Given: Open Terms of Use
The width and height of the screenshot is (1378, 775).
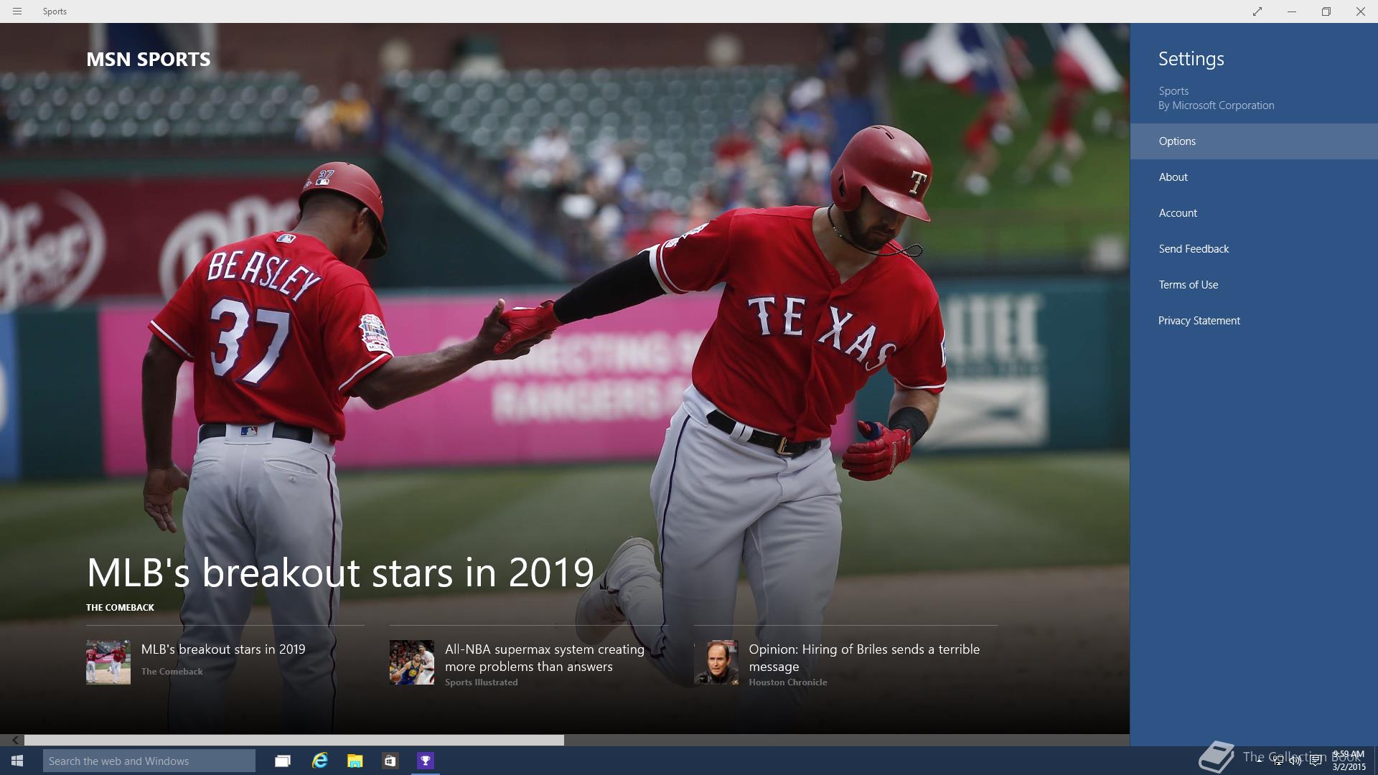Looking at the screenshot, I should point(1254,285).
